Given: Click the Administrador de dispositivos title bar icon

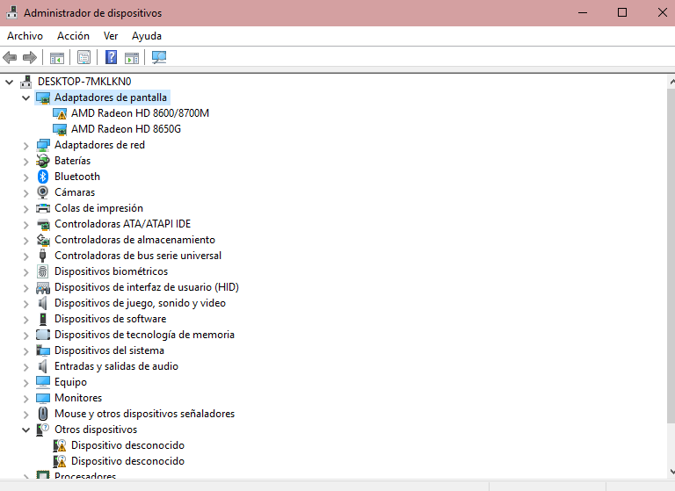Looking at the screenshot, I should pyautogui.click(x=11, y=12).
